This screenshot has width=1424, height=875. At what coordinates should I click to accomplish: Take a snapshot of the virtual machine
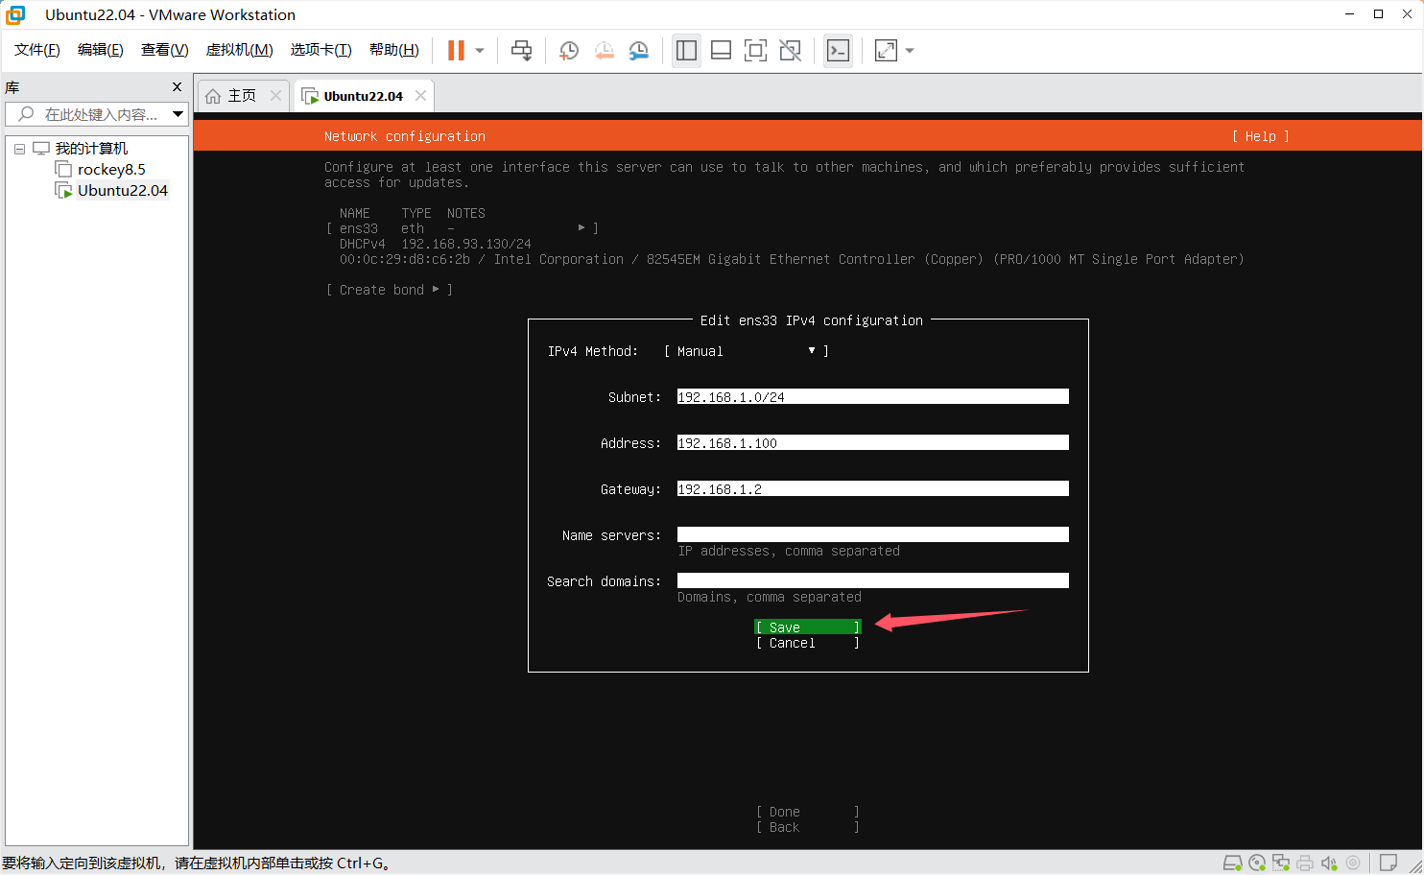568,51
